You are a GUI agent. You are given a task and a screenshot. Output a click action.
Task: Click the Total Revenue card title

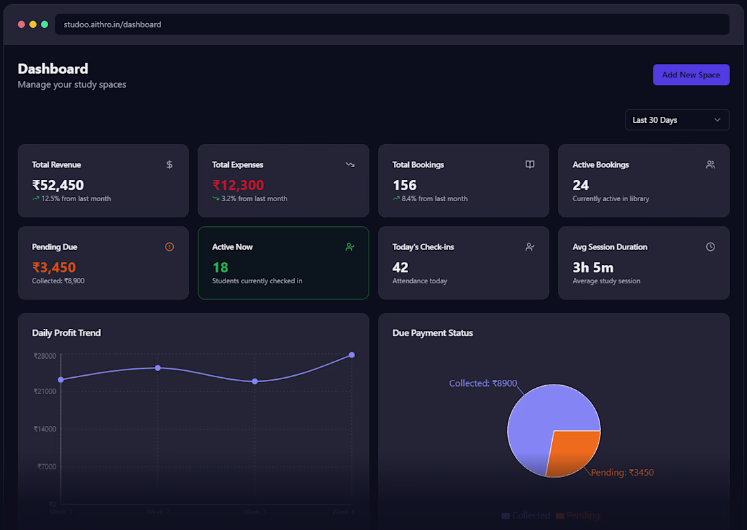click(56, 164)
